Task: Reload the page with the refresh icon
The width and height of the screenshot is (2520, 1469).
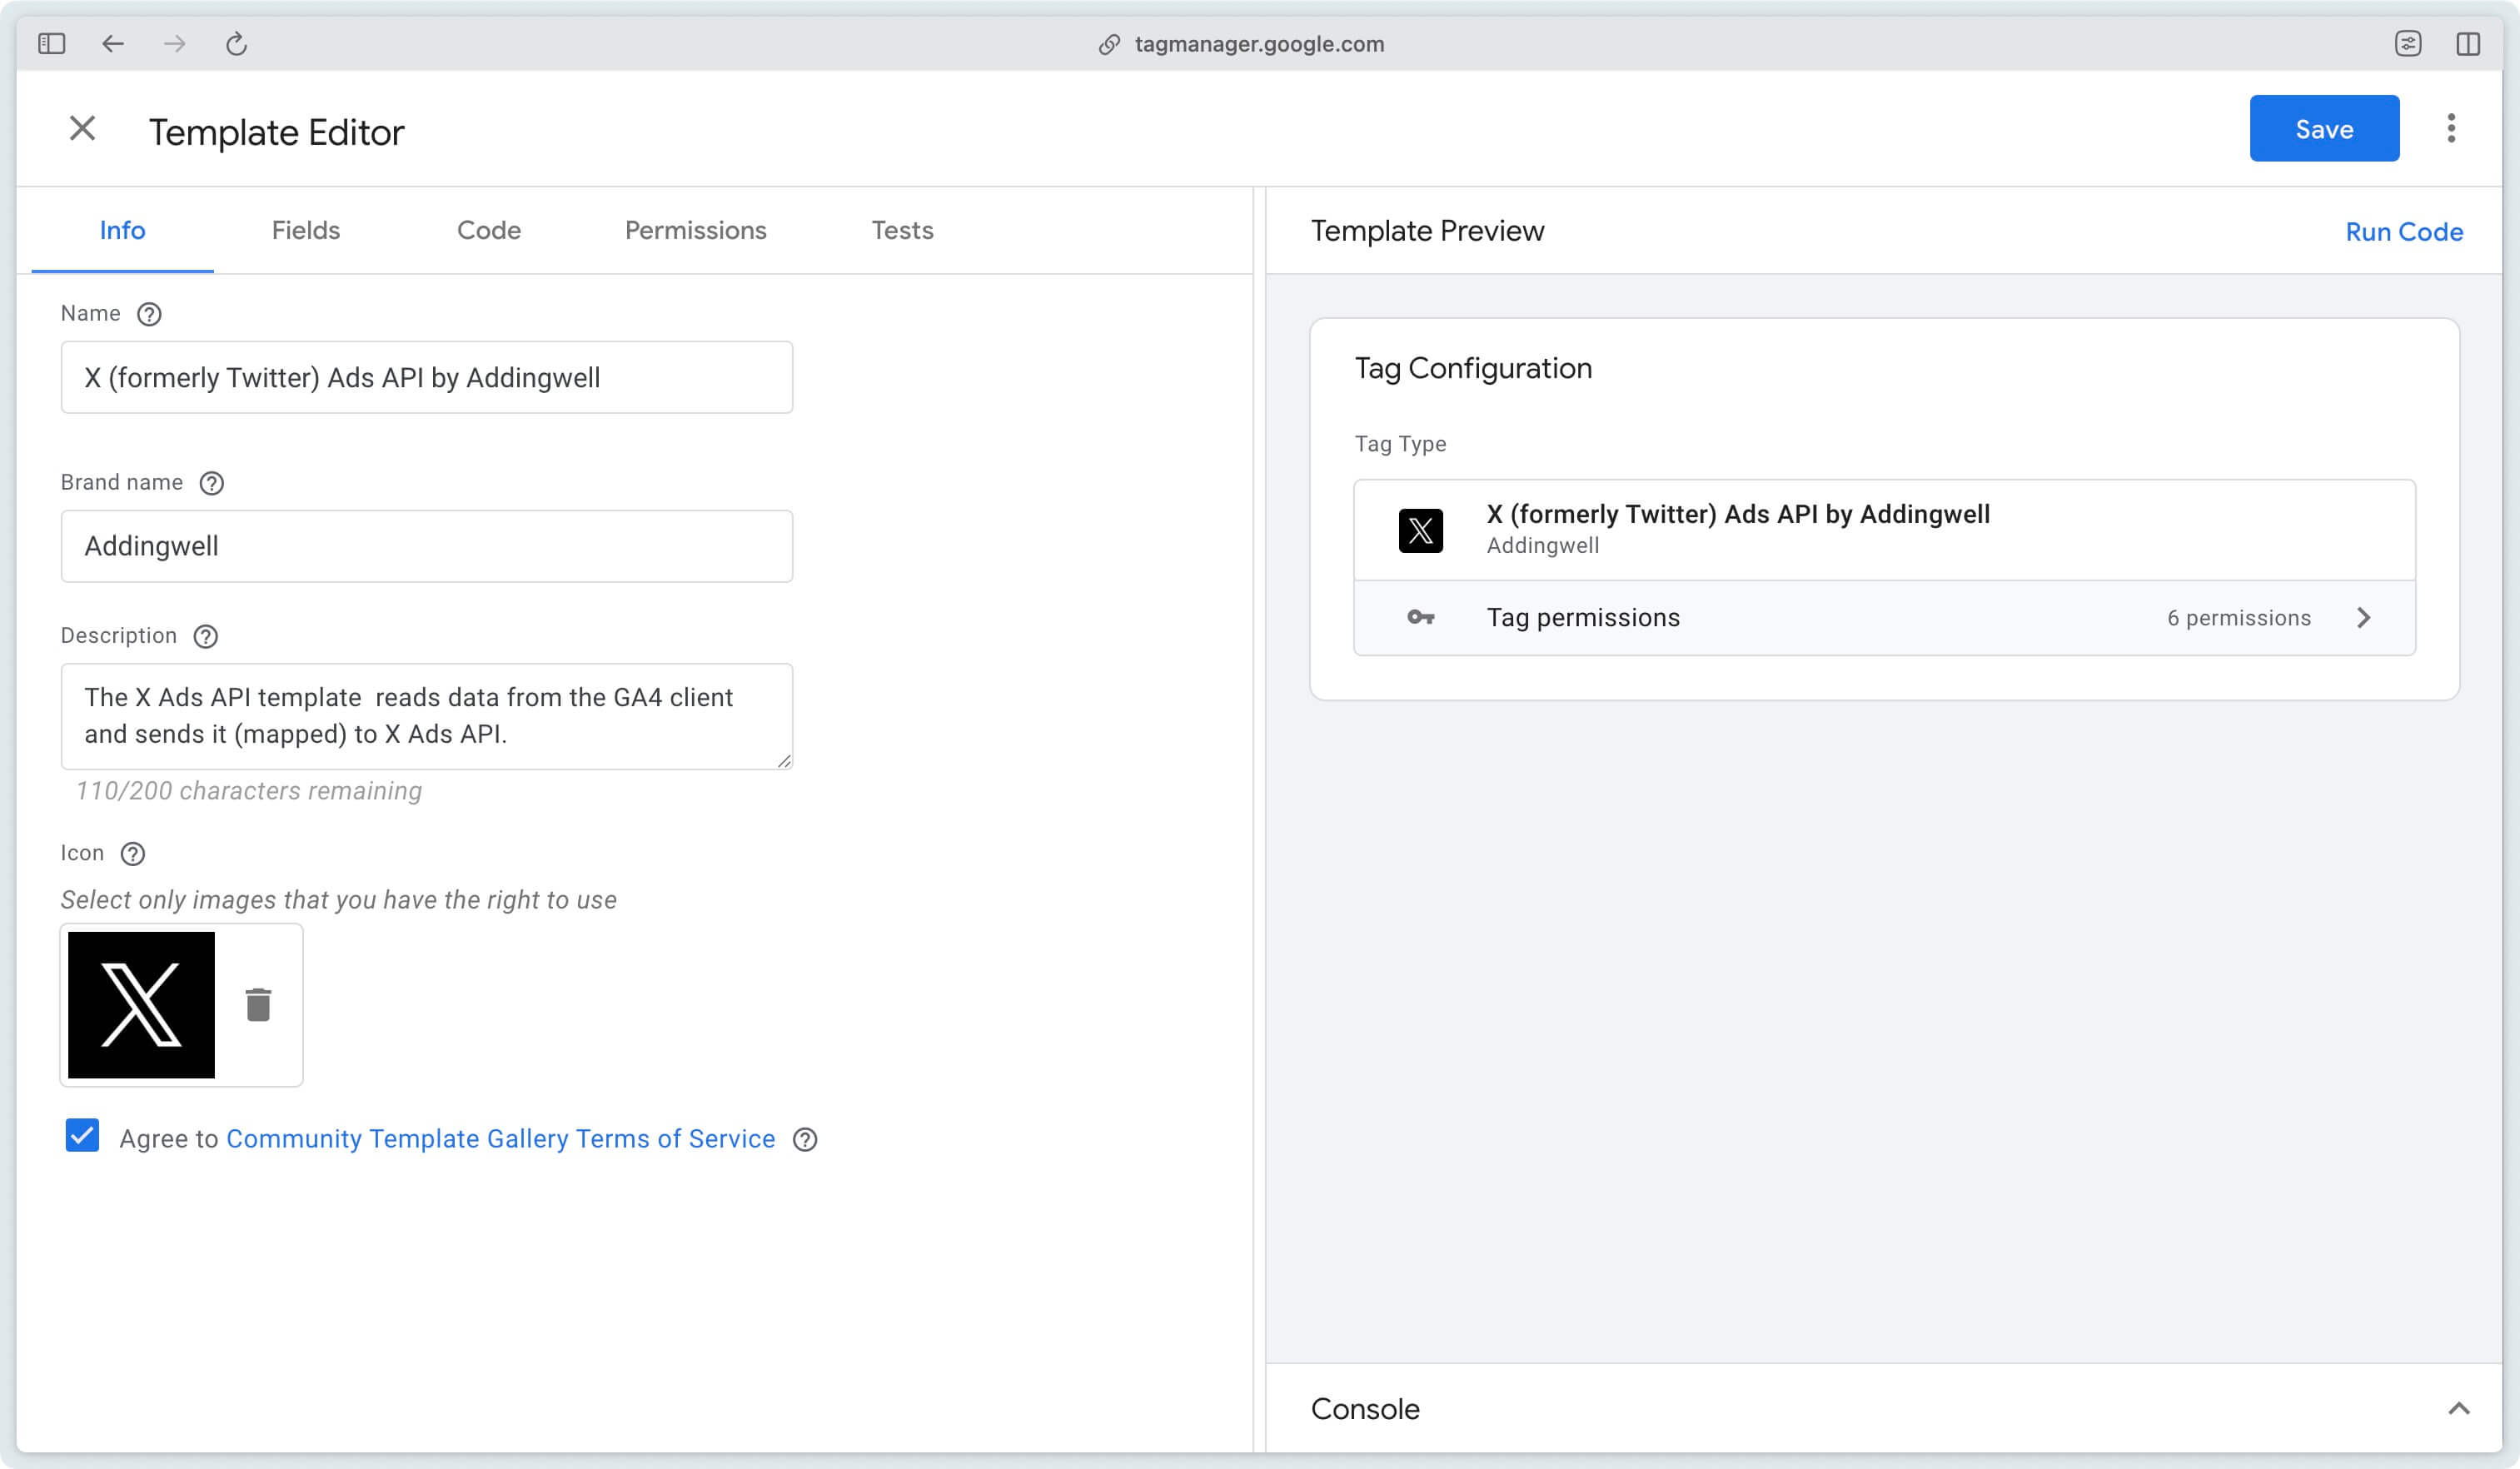Action: point(236,44)
